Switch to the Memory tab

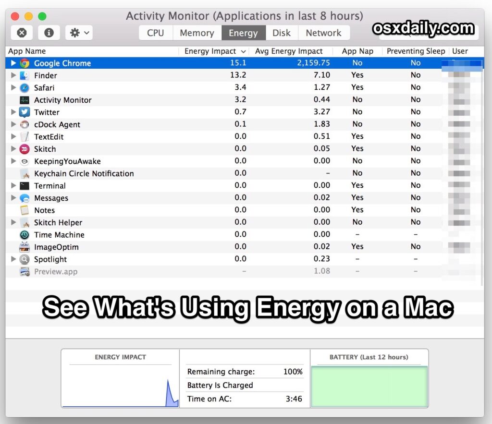tap(197, 33)
